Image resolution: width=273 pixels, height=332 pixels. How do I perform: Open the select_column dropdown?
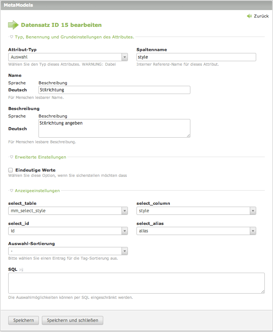(196, 211)
